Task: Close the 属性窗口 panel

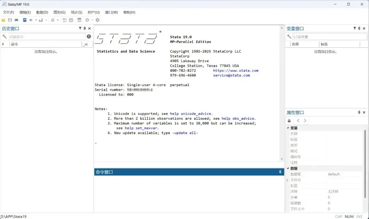Action: 364,113
